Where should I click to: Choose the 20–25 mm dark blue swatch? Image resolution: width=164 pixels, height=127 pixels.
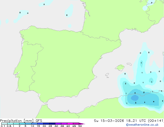pos(46,124)
